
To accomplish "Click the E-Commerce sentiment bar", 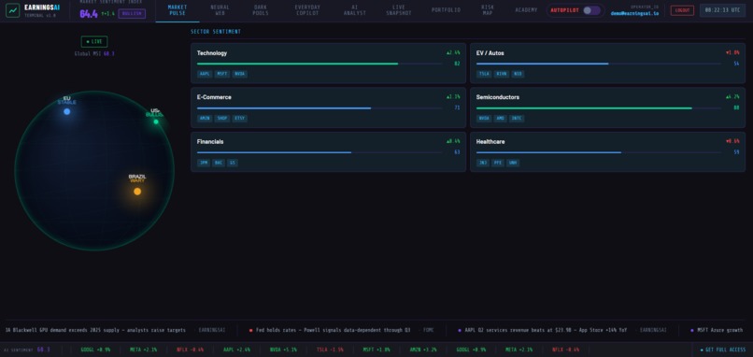I will 320,108.
